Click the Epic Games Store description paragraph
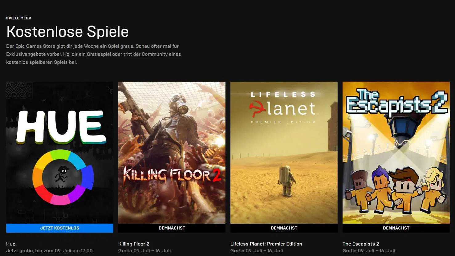The image size is (455, 256). [x=94, y=54]
